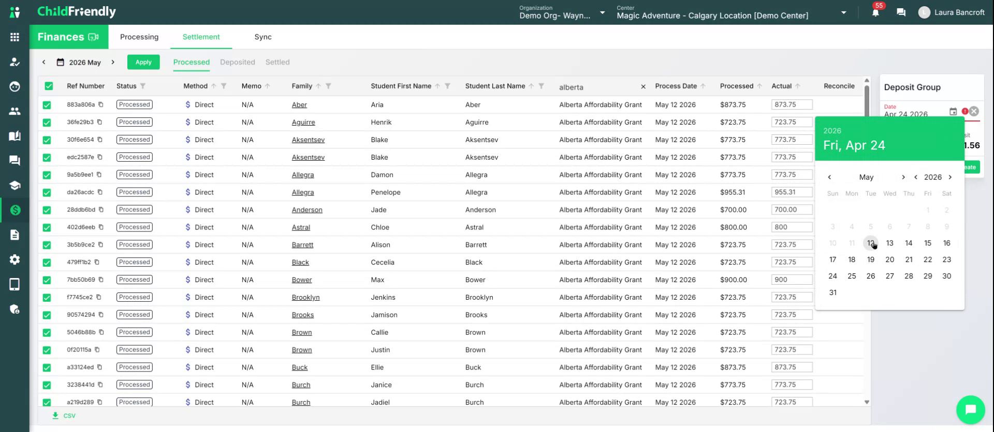Viewport: 994px width, 432px height.
Task: Copy ref number edc2587e
Action: (x=100, y=157)
